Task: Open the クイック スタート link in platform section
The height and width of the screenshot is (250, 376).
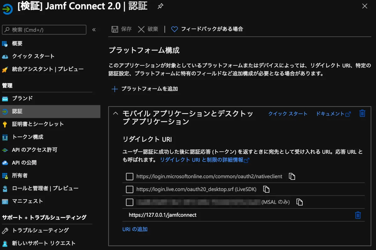Action: (x=288, y=114)
